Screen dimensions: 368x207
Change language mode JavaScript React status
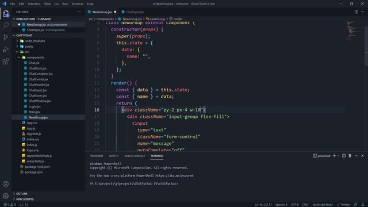(323, 205)
